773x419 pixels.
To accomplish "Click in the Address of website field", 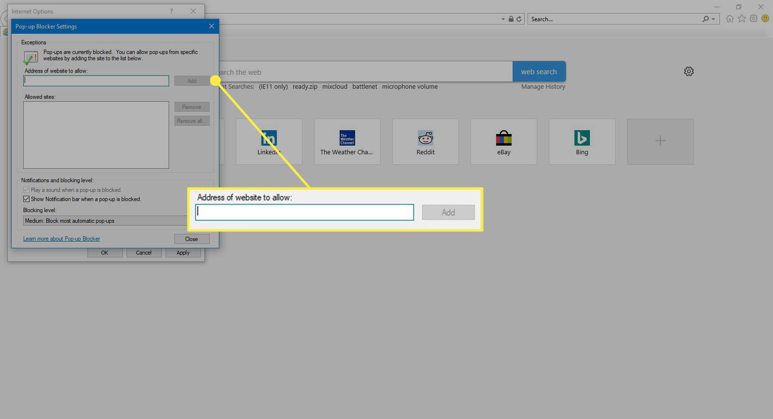I will (96, 81).
